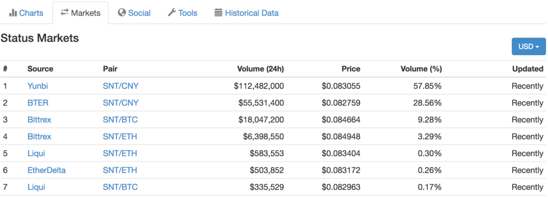Open the Charts tab
548x197 pixels.
[26, 13]
